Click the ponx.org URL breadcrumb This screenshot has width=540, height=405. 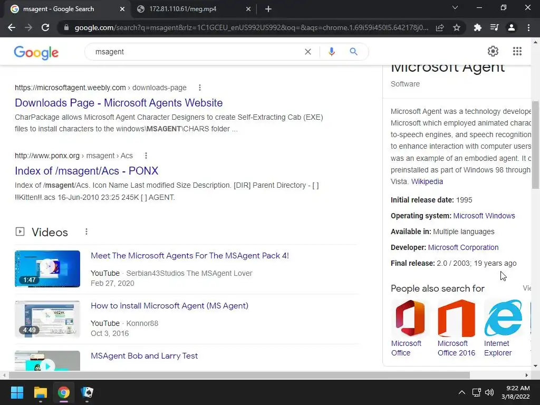[74, 156]
